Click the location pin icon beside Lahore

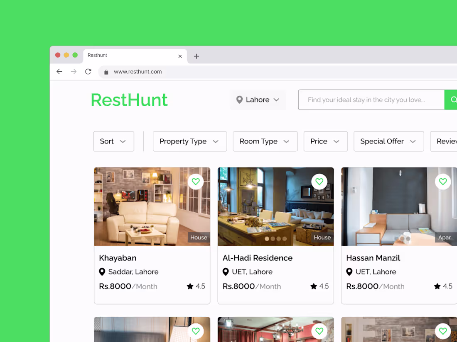(239, 99)
